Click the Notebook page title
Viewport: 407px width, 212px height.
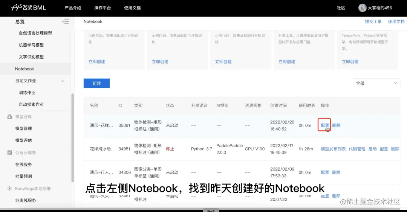(x=93, y=21)
